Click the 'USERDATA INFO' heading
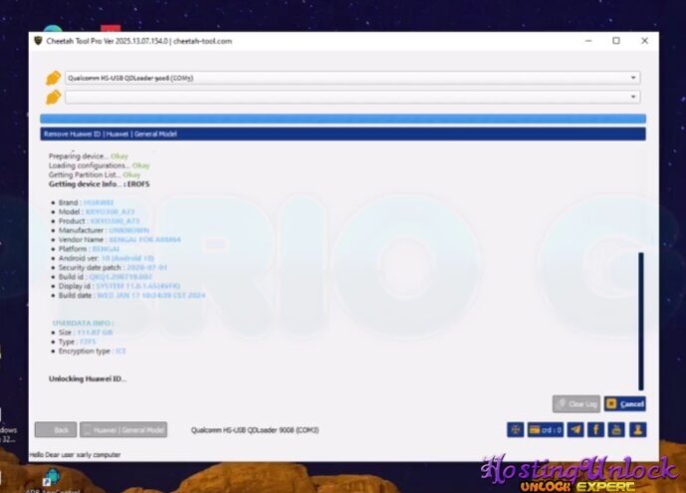This screenshot has height=493, width=686. pos(83,323)
